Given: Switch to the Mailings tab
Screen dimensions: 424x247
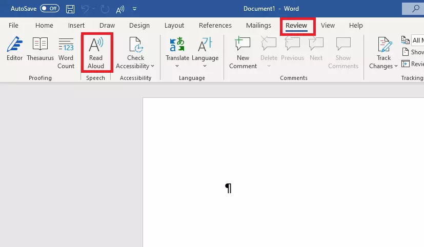Looking at the screenshot, I should (259, 26).
